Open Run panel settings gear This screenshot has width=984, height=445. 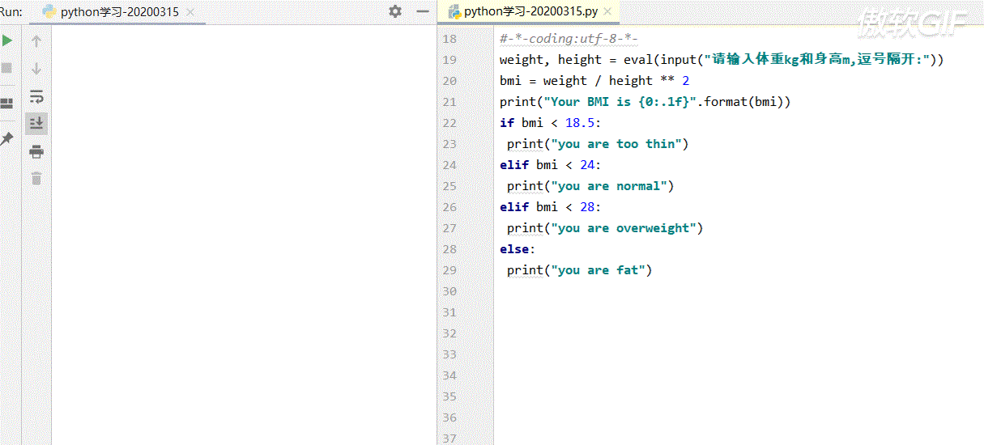point(395,11)
